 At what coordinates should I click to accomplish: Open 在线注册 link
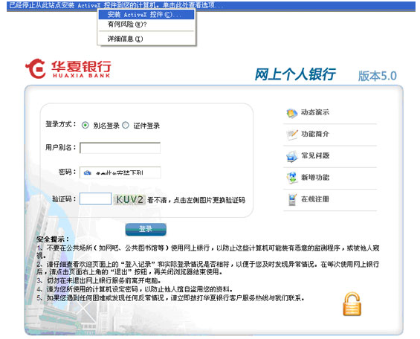[x=315, y=199]
